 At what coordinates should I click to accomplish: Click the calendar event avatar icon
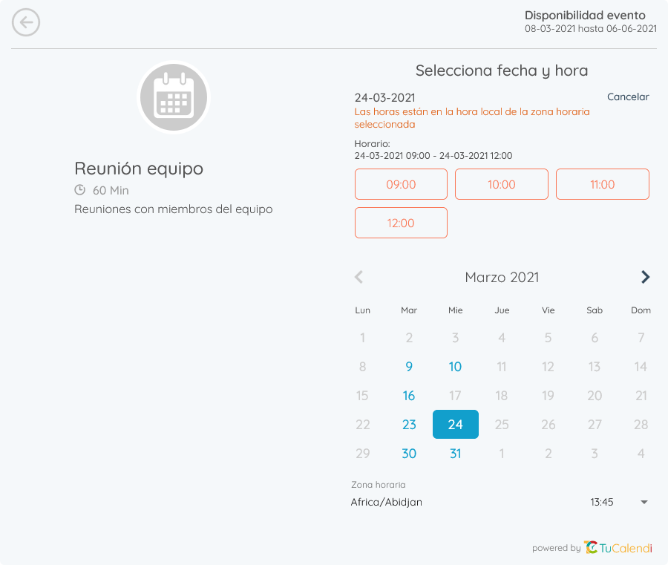click(x=174, y=97)
